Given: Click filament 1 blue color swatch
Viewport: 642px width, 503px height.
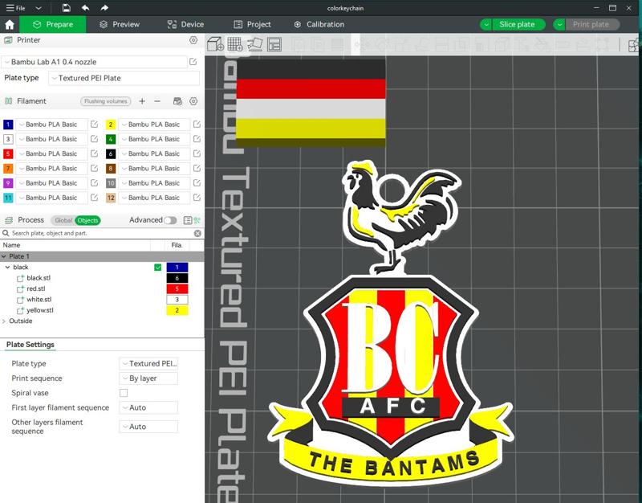Looking at the screenshot, I should (8, 125).
